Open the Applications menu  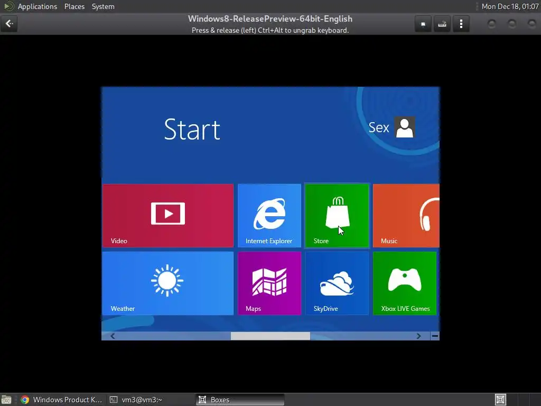tap(38, 6)
